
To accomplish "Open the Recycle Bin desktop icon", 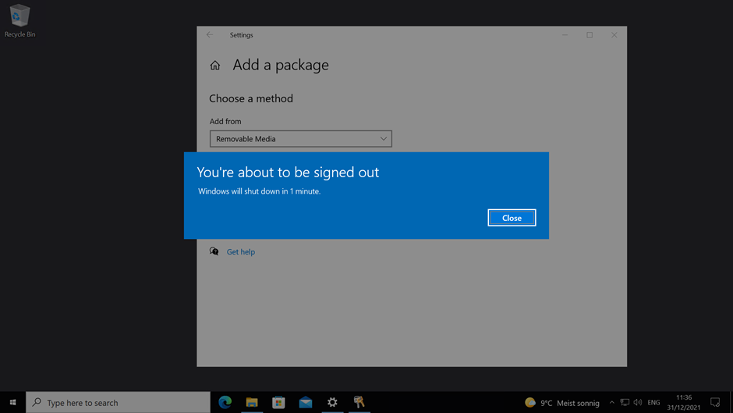I will (19, 21).
